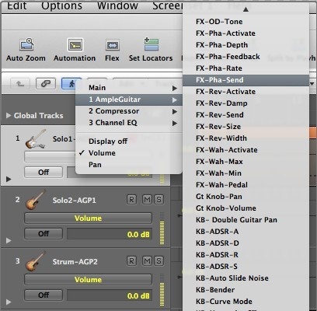Click the Strum-AGP2 guitar track icon
This screenshot has height=311, width=317.
[x=36, y=261]
